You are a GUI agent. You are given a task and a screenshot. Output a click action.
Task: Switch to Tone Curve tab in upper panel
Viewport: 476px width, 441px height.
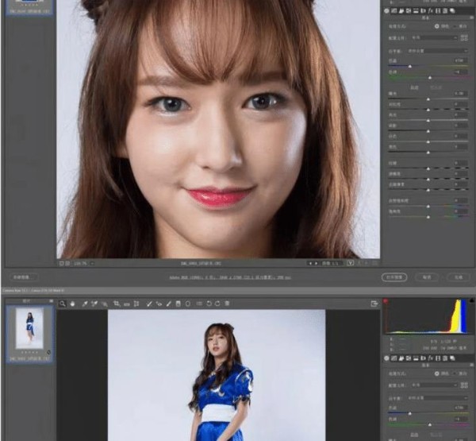click(395, 10)
